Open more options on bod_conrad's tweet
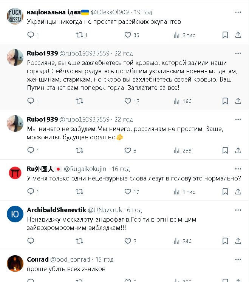 pos(238,259)
